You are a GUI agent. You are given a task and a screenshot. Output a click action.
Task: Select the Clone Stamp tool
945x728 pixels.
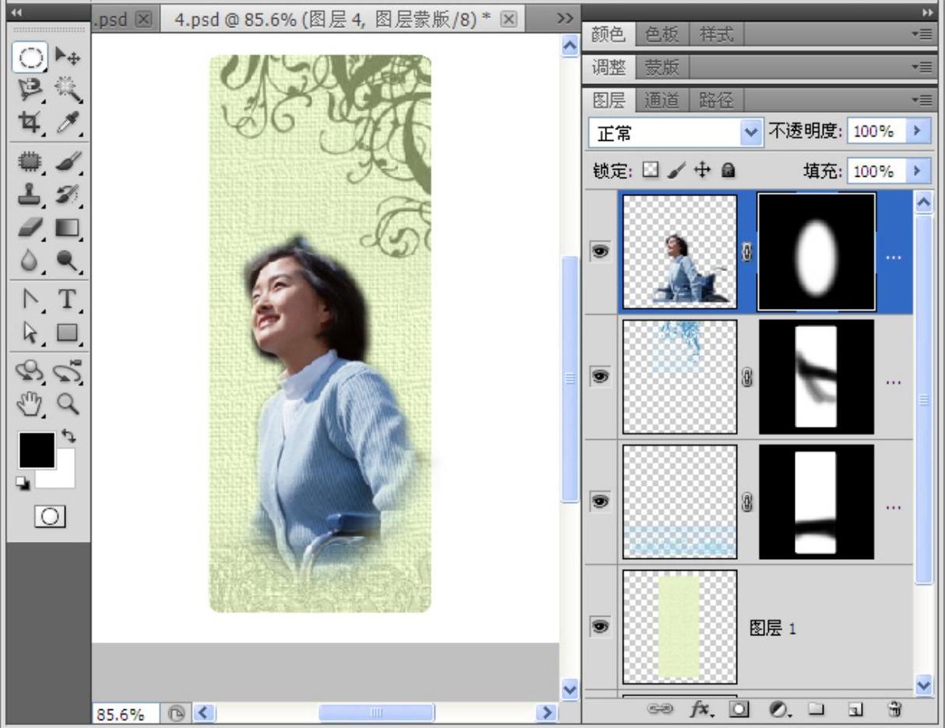pos(30,195)
